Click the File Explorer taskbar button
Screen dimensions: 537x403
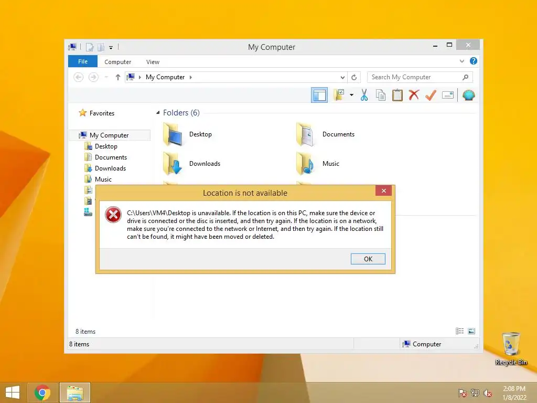point(75,393)
